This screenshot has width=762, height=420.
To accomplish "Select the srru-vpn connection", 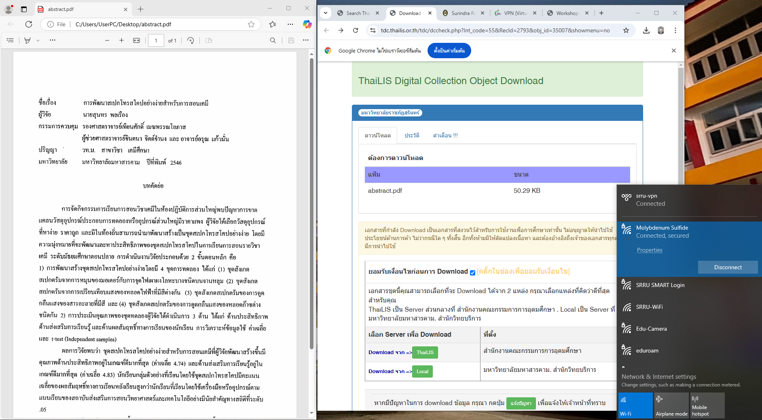I will pyautogui.click(x=690, y=200).
